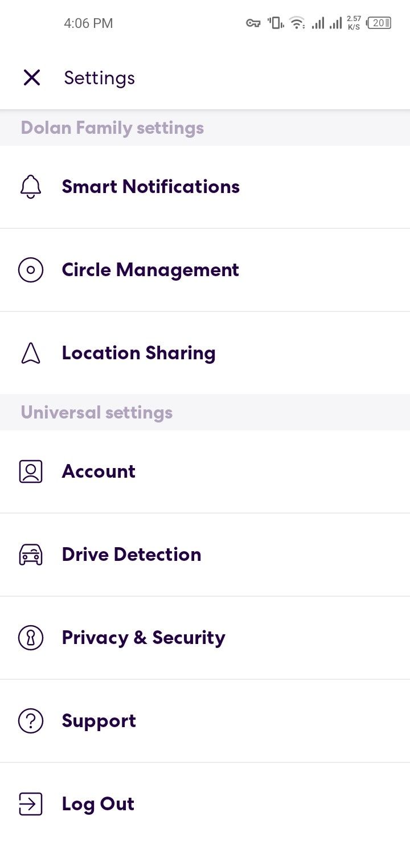Open Drive Detection settings
The width and height of the screenshot is (410, 845).
coord(132,555)
